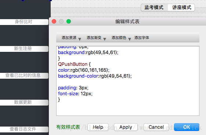The image size is (206, 135).
Task: Open the 添加颜色 dropdown arrow
Action: (130, 39)
